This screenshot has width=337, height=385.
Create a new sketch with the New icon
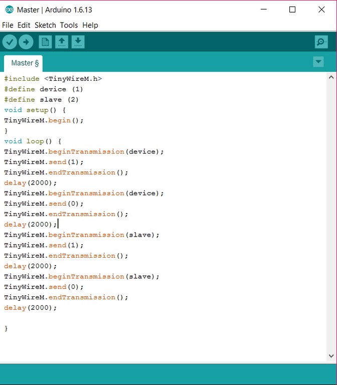[x=46, y=42]
